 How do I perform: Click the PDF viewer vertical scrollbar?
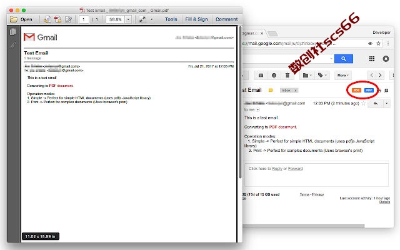click(240, 102)
